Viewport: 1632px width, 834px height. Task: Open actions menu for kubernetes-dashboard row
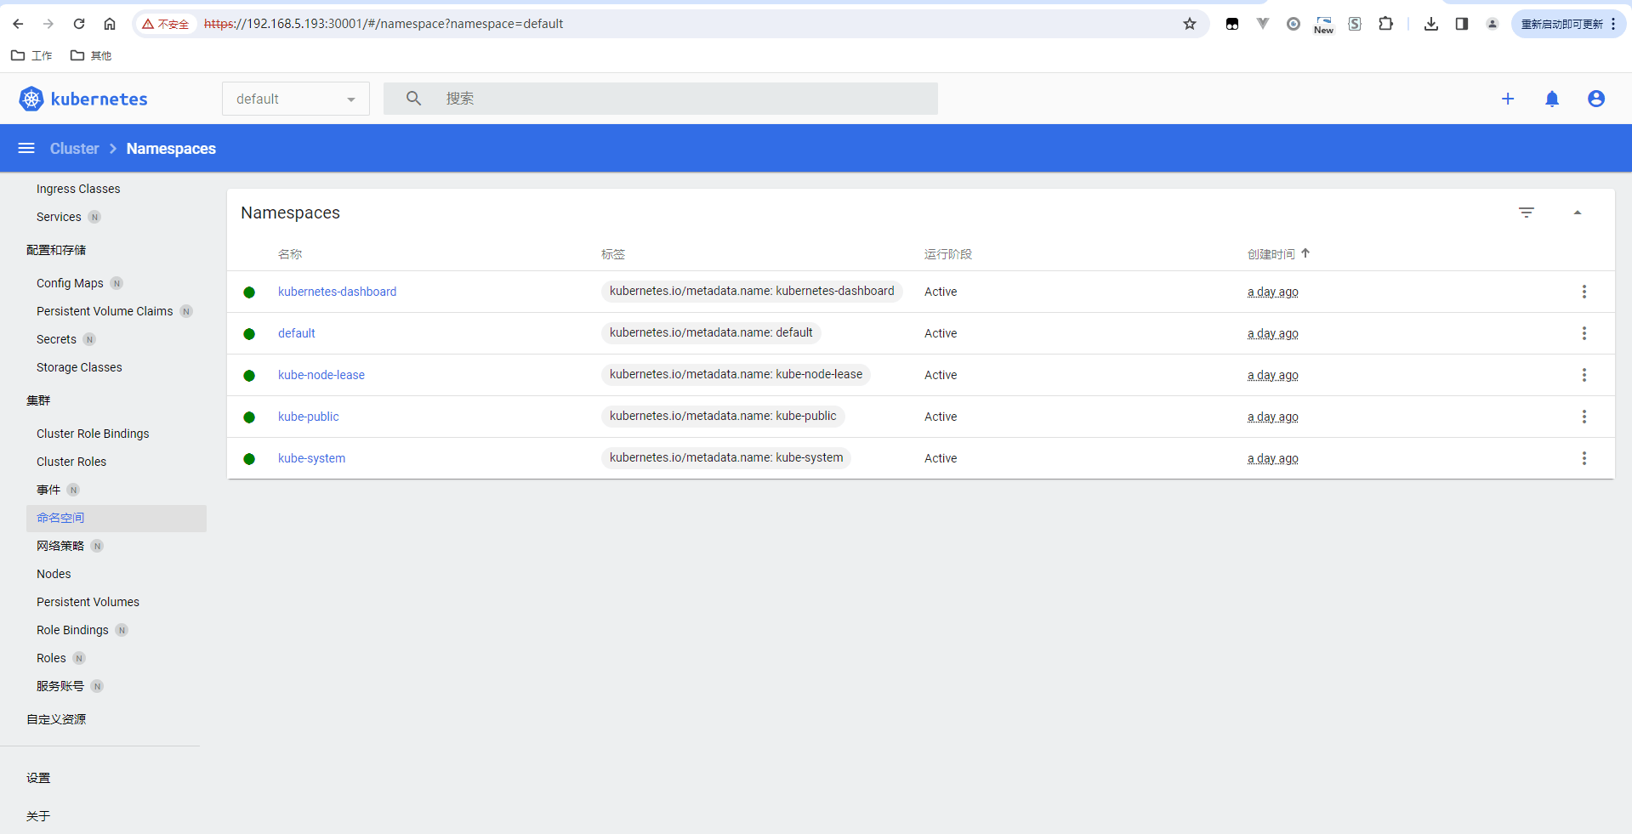point(1584,292)
